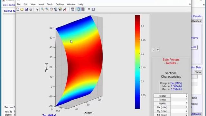The image size is (206, 116).
Task: Open the Desktop menu
Action: coord(60,4)
